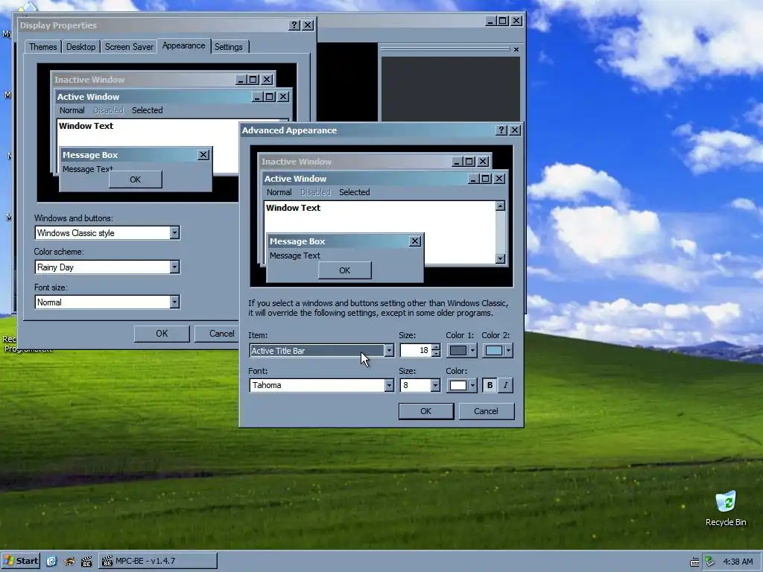Screen dimensions: 763x572
Task: Click preview OK button in Display Properties
Action: point(136,179)
